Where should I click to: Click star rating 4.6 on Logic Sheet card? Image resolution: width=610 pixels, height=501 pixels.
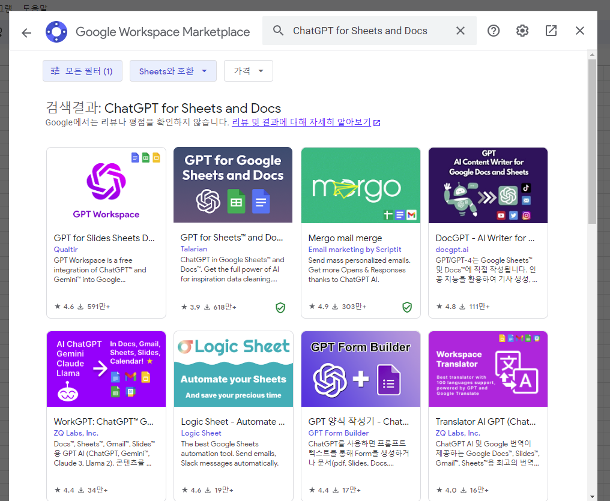[192, 490]
